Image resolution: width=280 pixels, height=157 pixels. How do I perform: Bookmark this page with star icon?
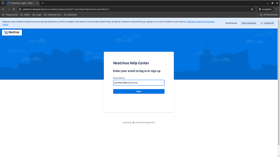point(252,9)
